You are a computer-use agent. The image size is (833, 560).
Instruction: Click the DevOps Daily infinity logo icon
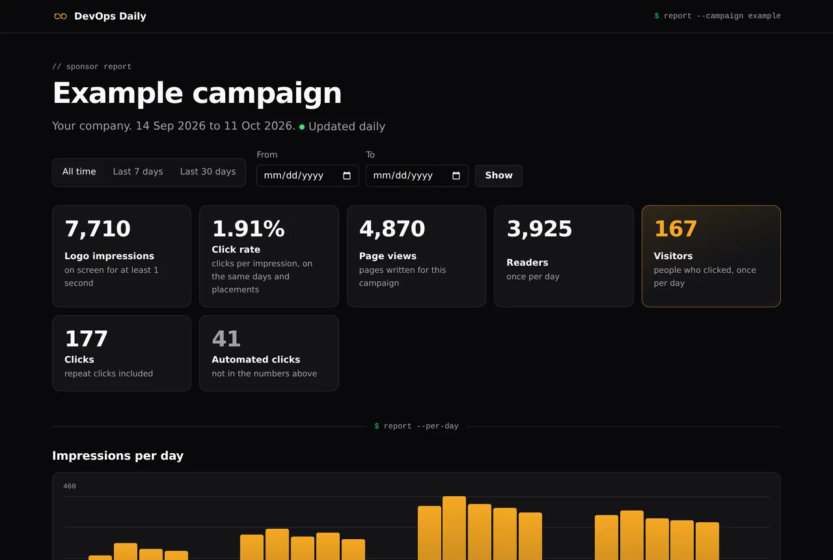coord(61,16)
